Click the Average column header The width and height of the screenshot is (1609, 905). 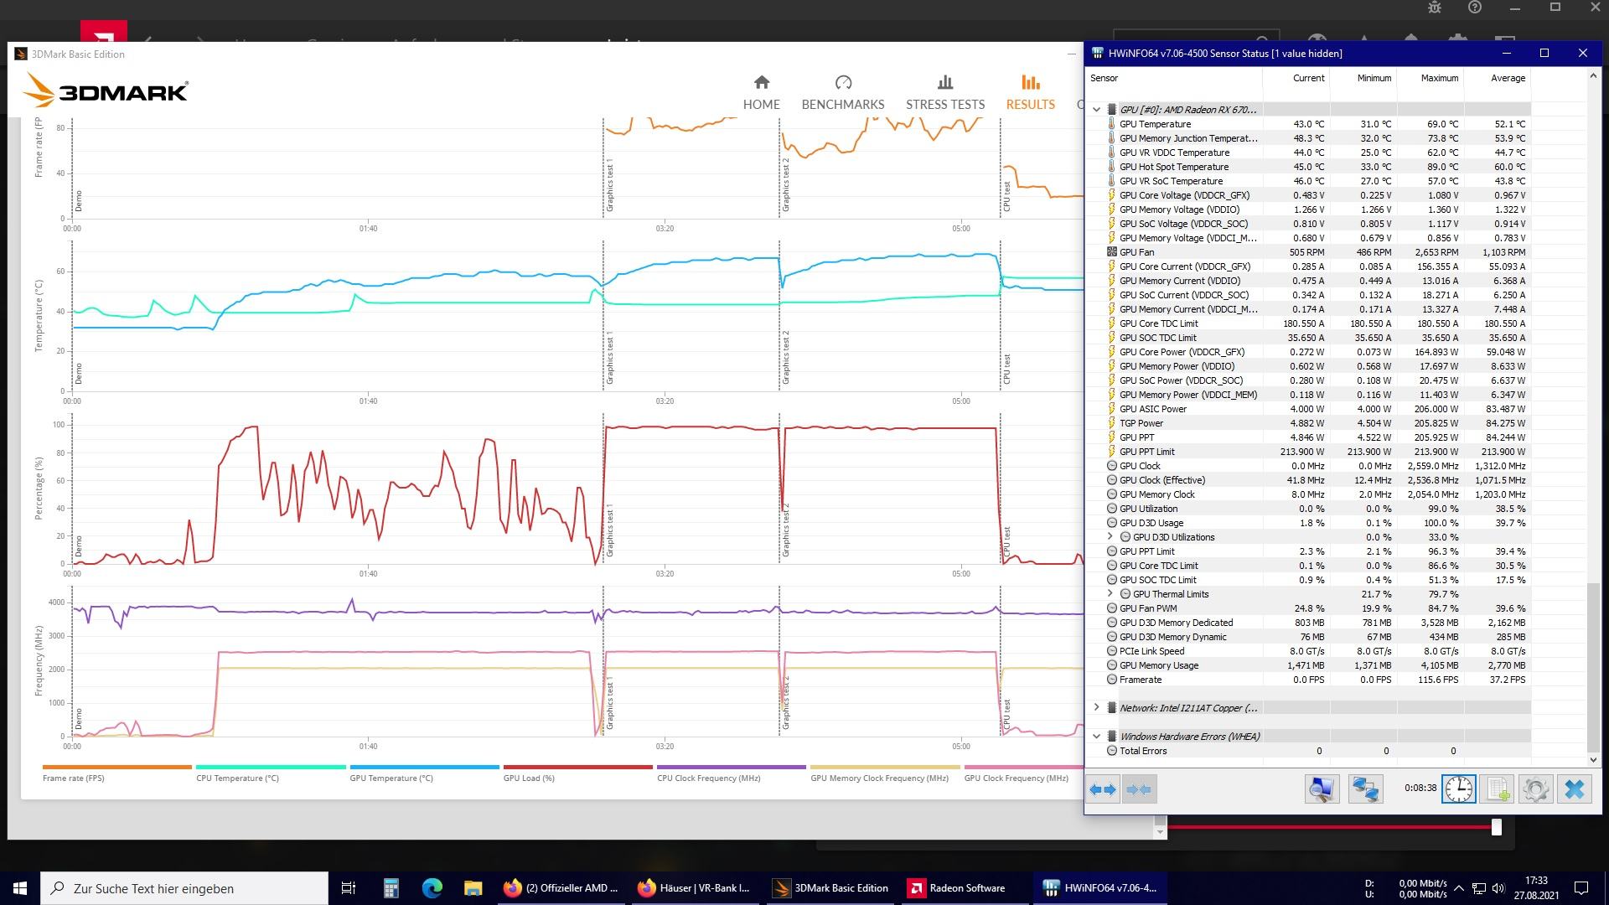(x=1498, y=78)
